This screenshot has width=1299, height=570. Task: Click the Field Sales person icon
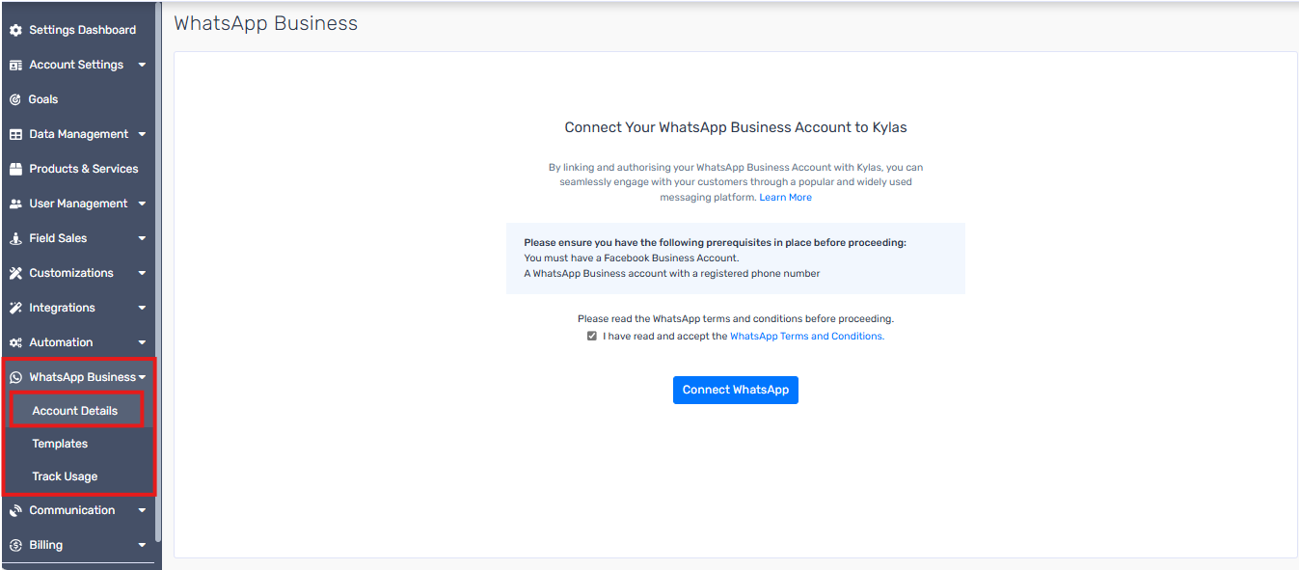[15, 238]
